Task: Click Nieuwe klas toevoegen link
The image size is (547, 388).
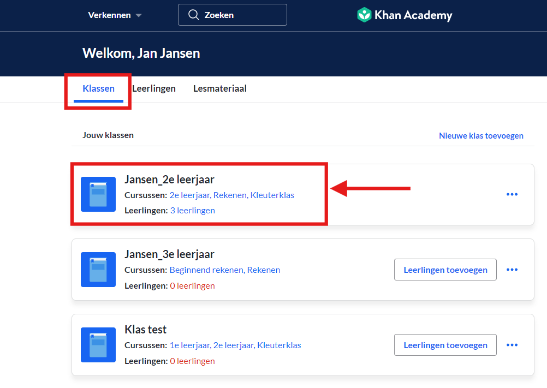Action: coord(481,135)
